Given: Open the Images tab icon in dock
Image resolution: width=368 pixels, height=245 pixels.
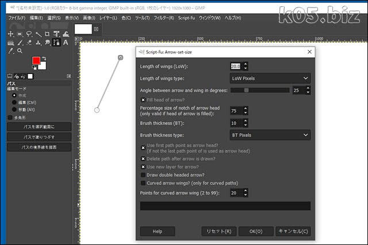Looking at the screenshot, I should 30,76.
